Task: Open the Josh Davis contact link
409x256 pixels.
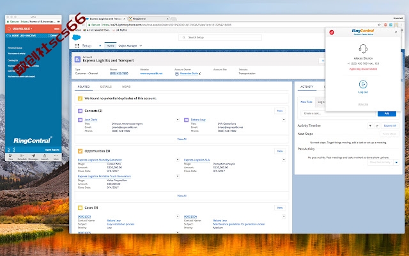Action: [91, 120]
